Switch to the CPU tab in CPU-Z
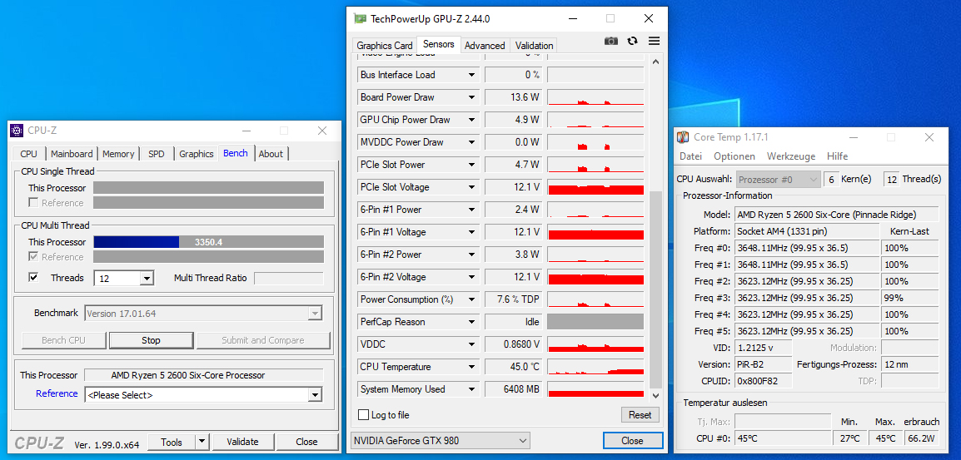This screenshot has height=460, width=961. pyautogui.click(x=29, y=154)
